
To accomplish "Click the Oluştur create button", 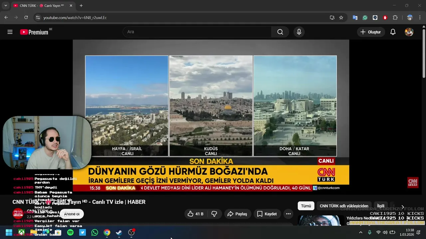I will [371, 32].
